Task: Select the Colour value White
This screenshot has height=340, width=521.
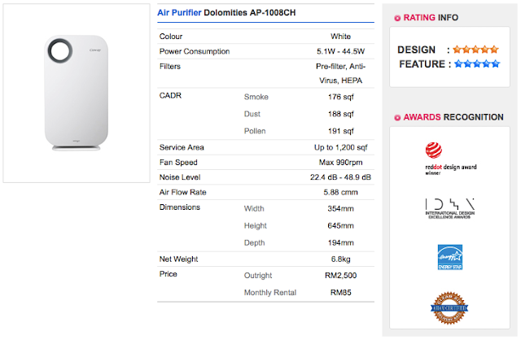Action: tap(340, 36)
